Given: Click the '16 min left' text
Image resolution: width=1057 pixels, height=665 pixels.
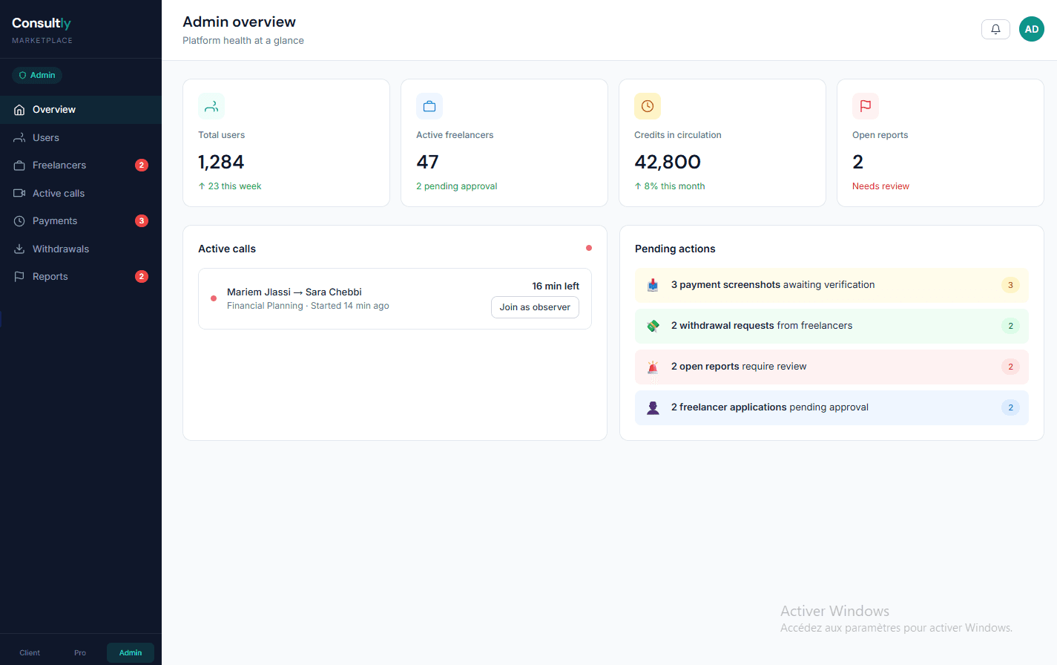Looking at the screenshot, I should (556, 286).
